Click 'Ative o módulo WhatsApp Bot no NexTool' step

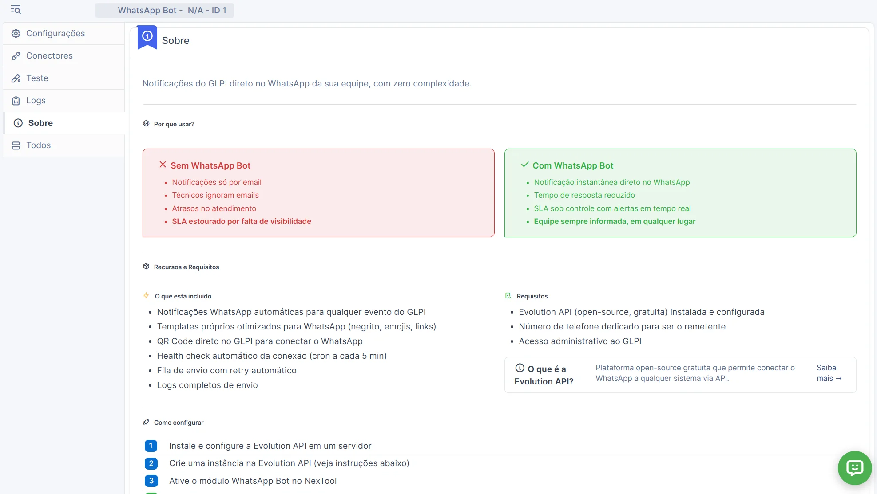tap(253, 481)
